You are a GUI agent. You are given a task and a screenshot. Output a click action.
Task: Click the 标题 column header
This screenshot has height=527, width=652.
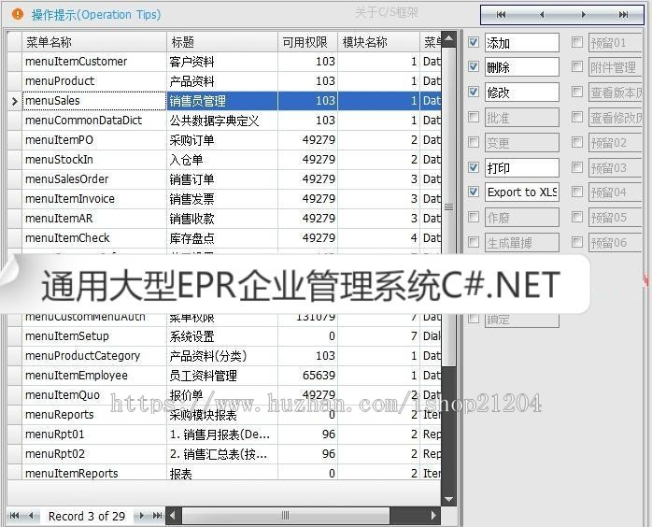[222, 42]
